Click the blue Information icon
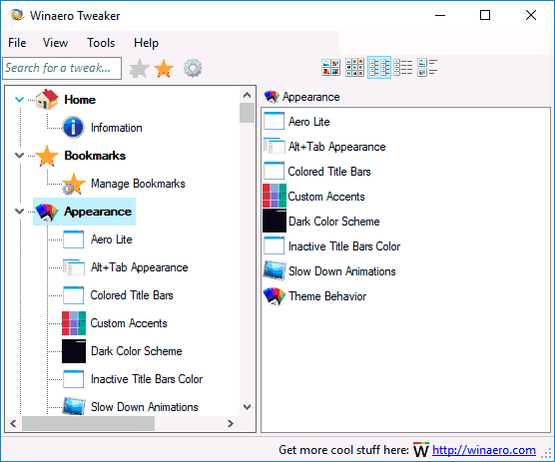 73,128
